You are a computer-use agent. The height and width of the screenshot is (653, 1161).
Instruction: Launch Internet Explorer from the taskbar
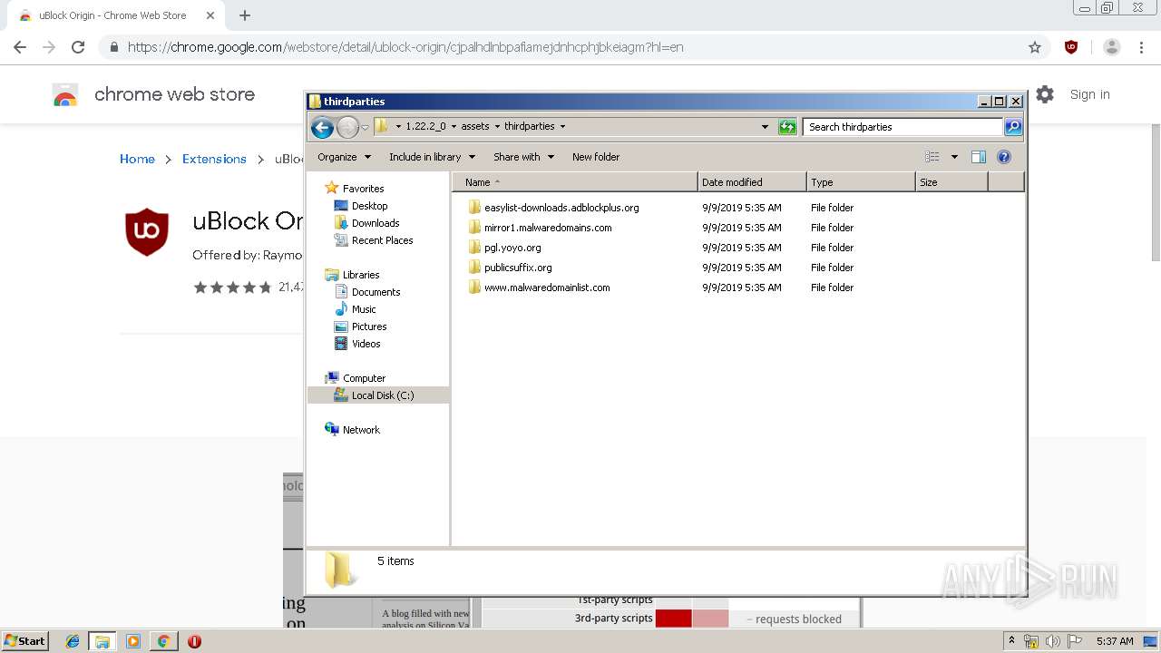(x=73, y=641)
